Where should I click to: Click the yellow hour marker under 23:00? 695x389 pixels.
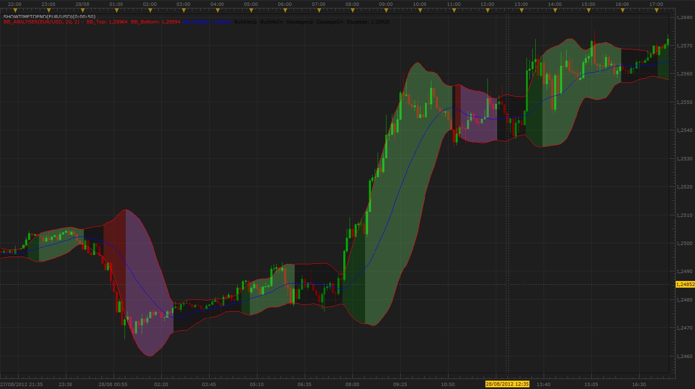pyautogui.click(x=48, y=10)
